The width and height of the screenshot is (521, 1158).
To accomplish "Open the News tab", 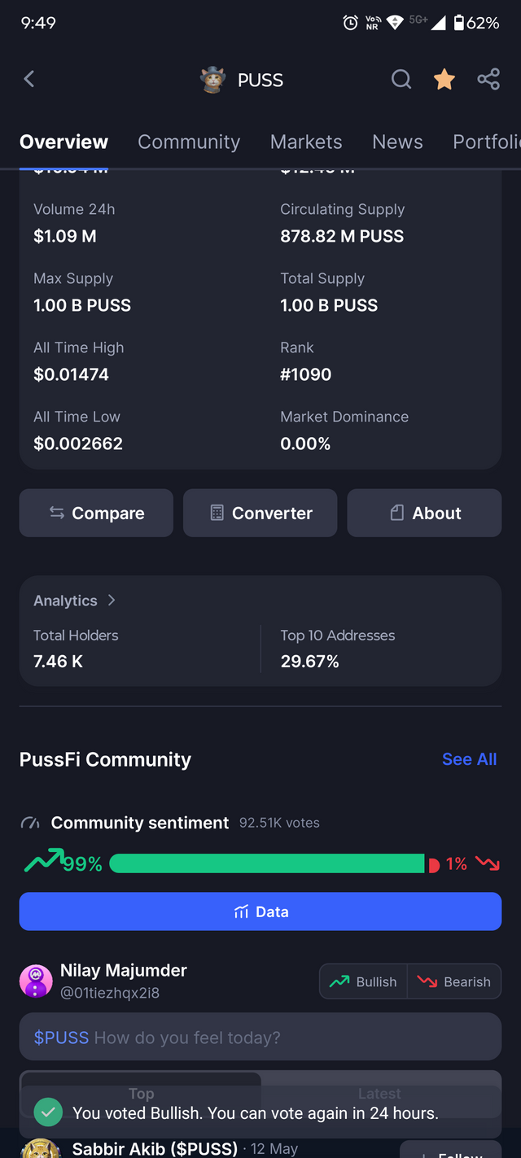I will click(397, 142).
